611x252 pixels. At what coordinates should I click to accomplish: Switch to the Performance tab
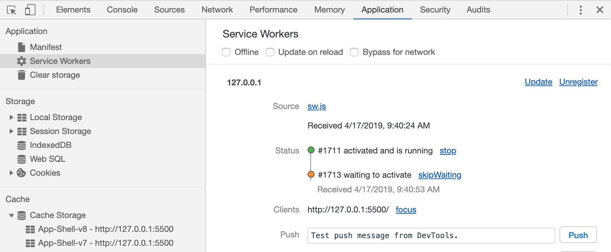tap(273, 10)
